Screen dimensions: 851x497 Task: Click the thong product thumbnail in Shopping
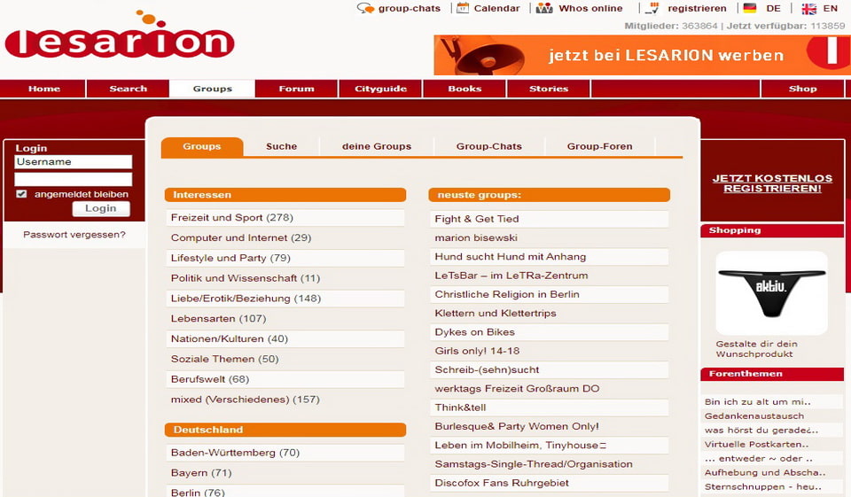tap(771, 292)
